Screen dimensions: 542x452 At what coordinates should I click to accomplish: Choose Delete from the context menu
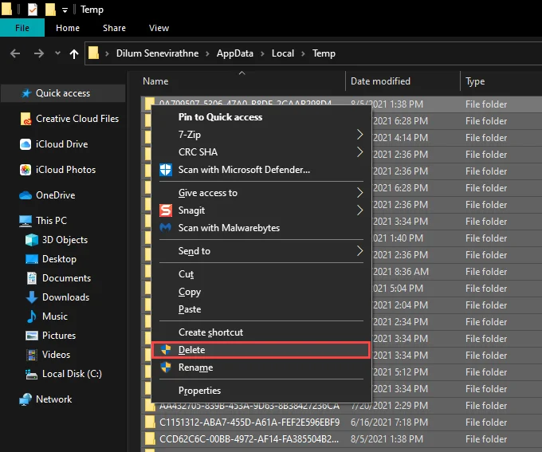coord(191,350)
